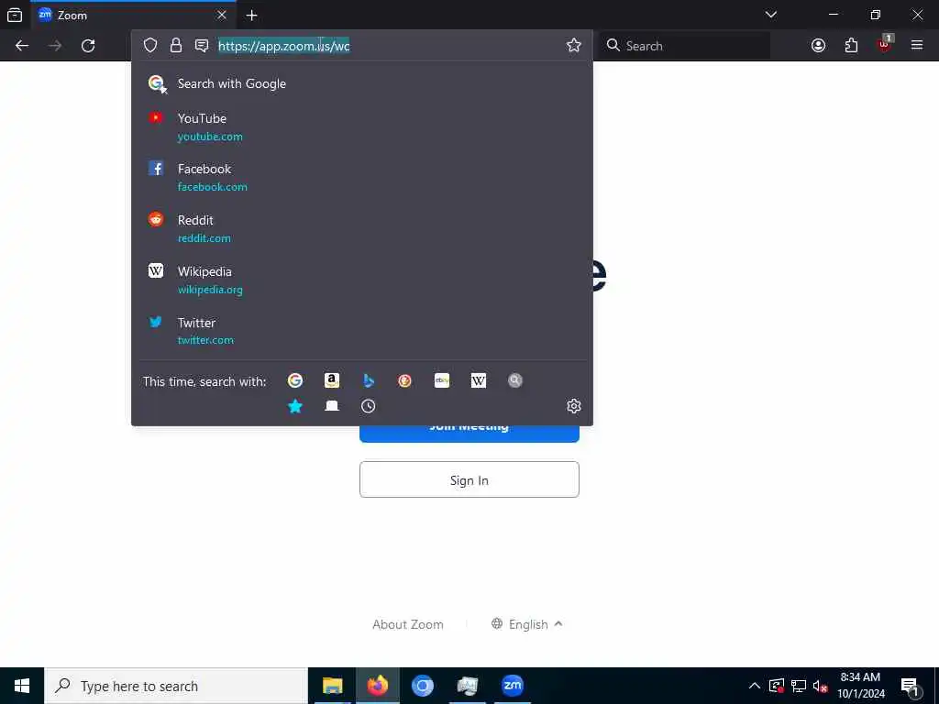Go back with the browser back arrow
The height and width of the screenshot is (704, 939).
pyautogui.click(x=22, y=46)
